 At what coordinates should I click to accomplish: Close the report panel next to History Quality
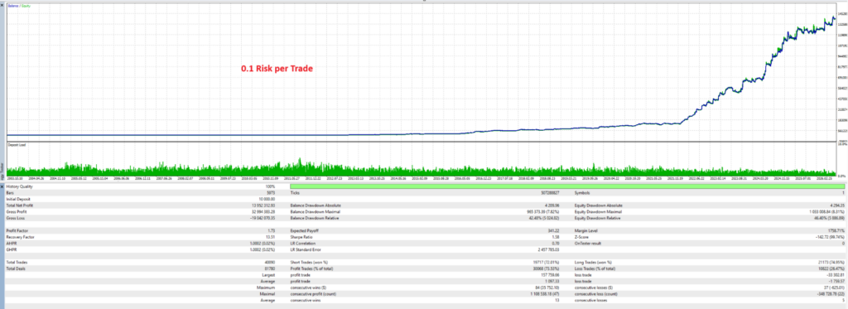click(2, 186)
